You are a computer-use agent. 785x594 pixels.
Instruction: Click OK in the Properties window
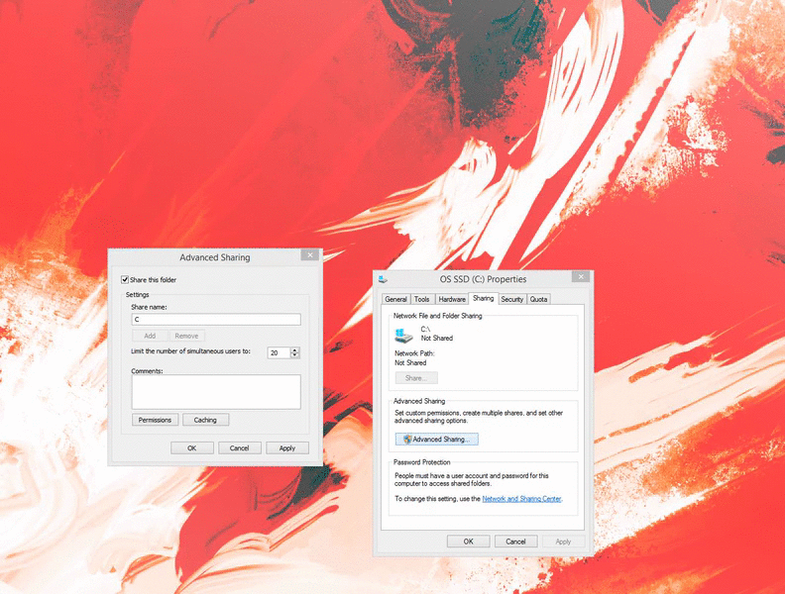(468, 541)
